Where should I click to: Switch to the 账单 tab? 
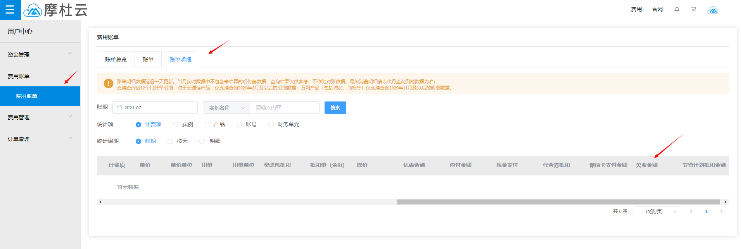(148, 60)
